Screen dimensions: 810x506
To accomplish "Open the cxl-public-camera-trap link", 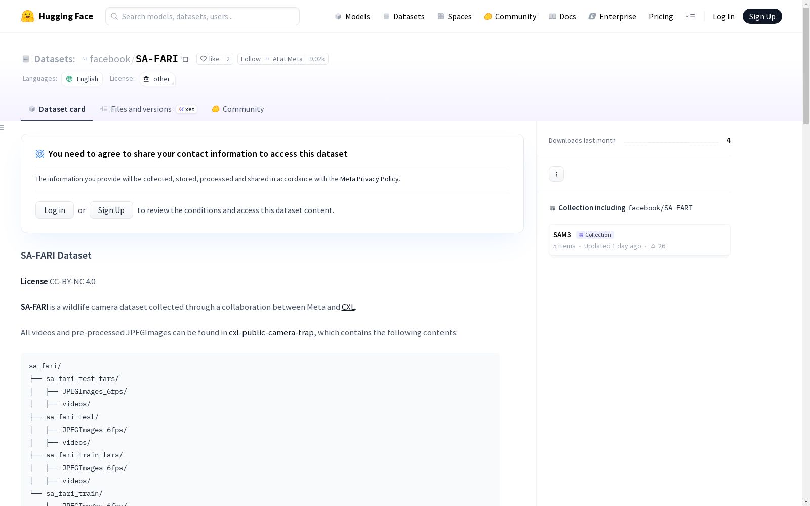I will pos(271,333).
